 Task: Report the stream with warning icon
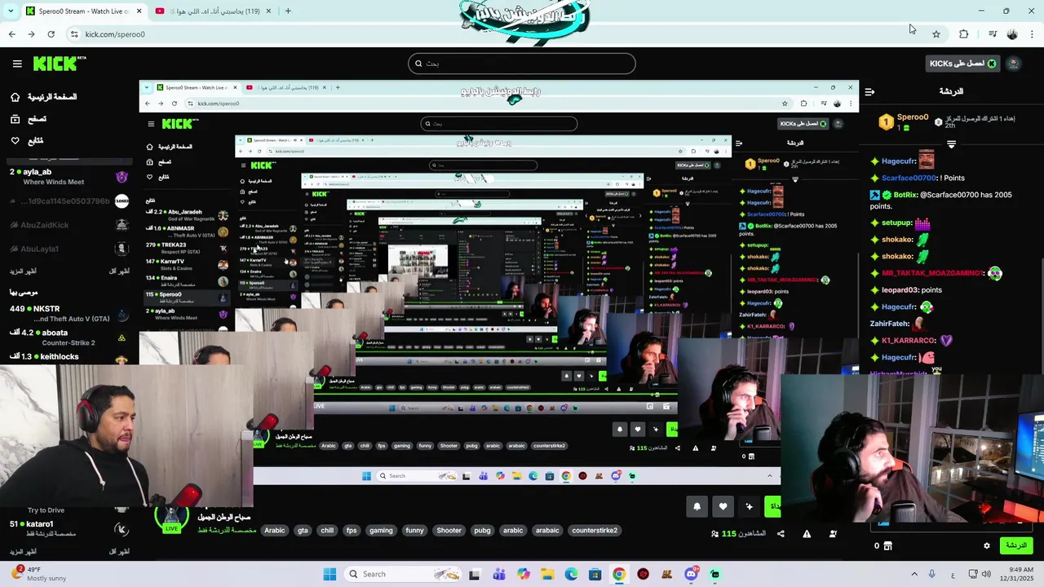(x=807, y=534)
